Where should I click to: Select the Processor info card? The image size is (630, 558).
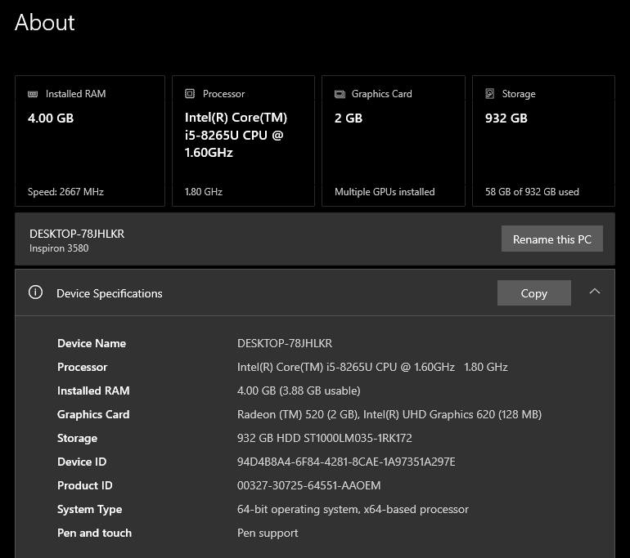(243, 141)
